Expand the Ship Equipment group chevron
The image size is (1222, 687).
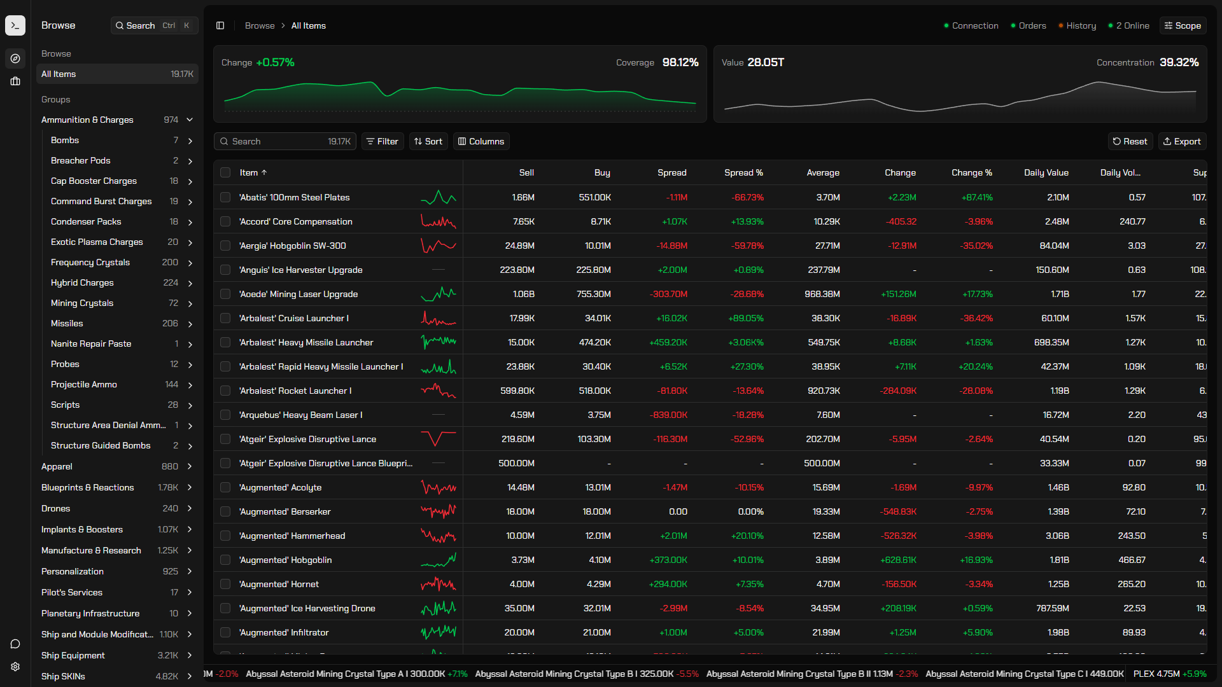pyautogui.click(x=190, y=655)
